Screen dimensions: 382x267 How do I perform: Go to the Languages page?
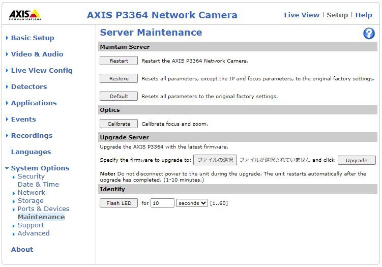pyautogui.click(x=31, y=152)
